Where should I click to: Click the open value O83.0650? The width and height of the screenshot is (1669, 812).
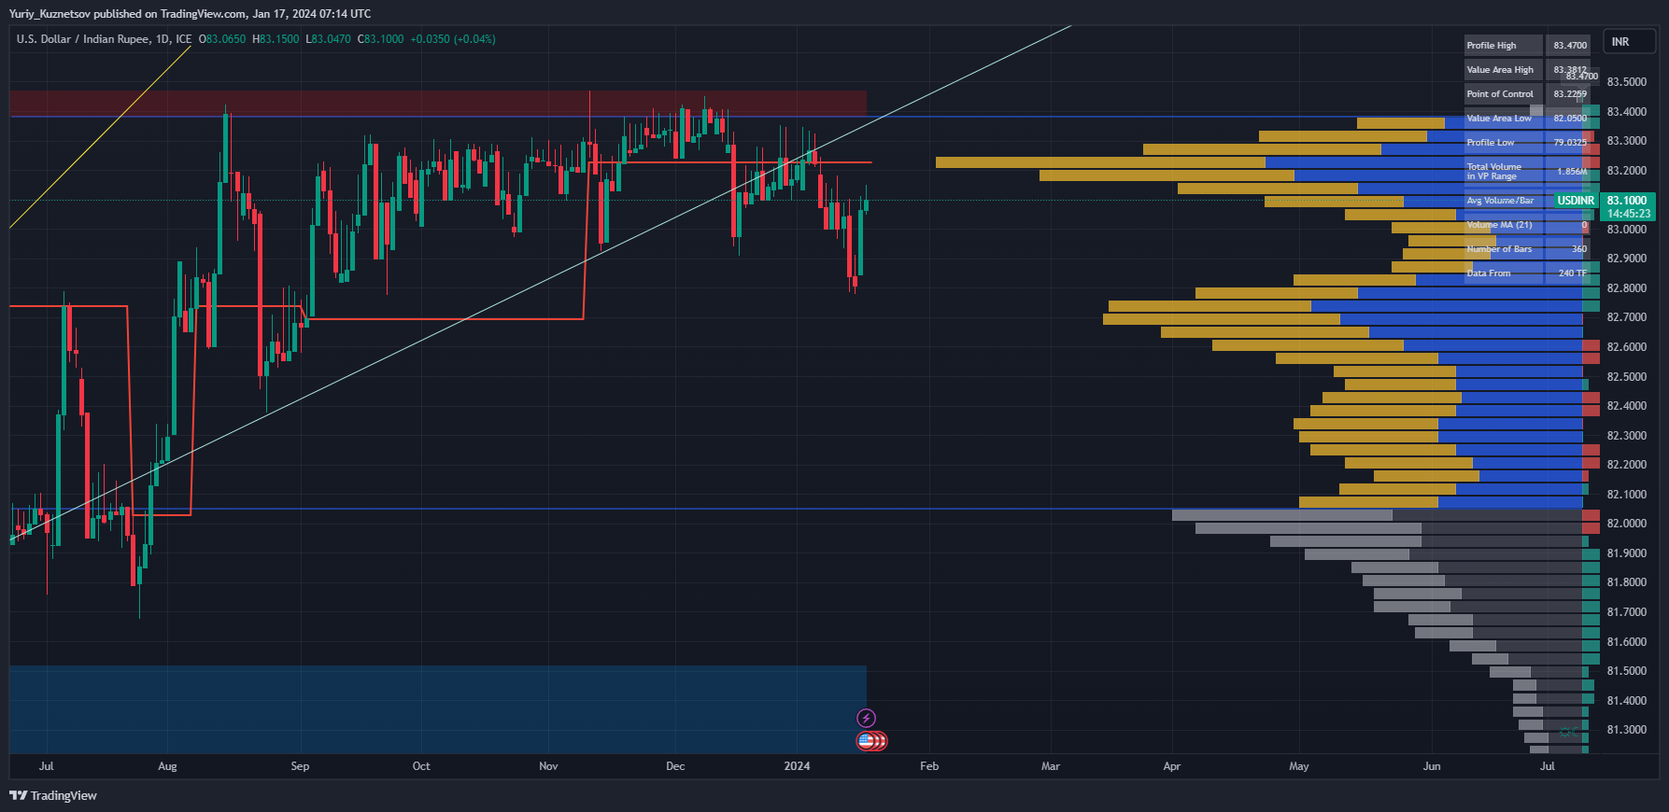pos(222,39)
